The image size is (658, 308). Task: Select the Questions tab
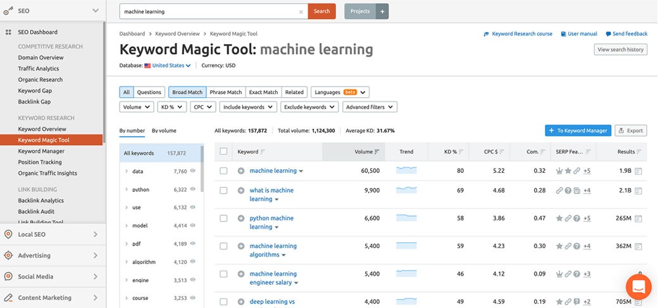pos(149,92)
